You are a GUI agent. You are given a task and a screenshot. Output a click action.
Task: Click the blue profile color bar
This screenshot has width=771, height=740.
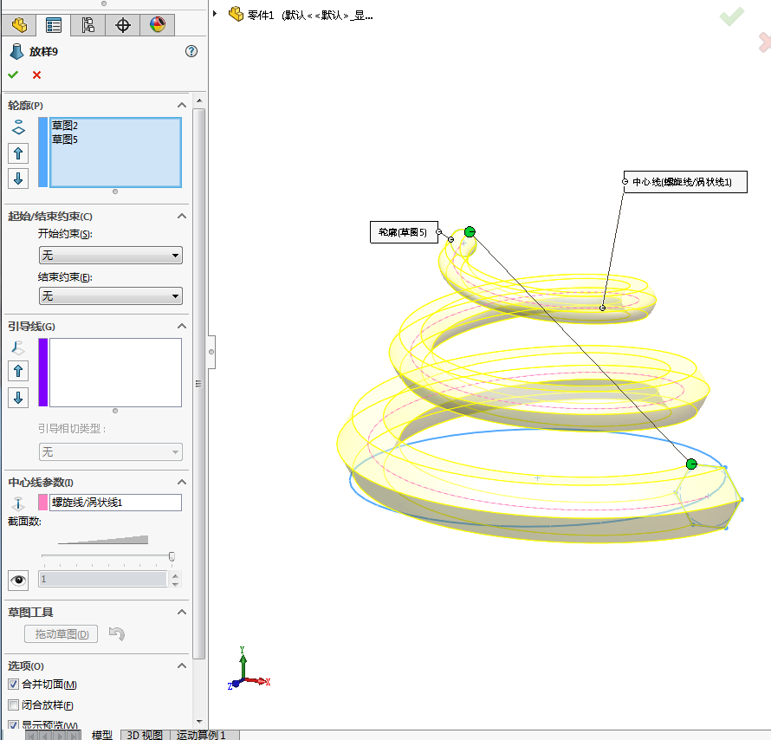(x=43, y=153)
